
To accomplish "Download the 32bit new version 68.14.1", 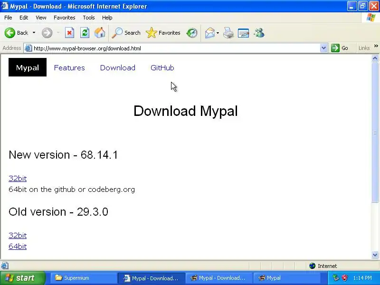I will [18, 179].
